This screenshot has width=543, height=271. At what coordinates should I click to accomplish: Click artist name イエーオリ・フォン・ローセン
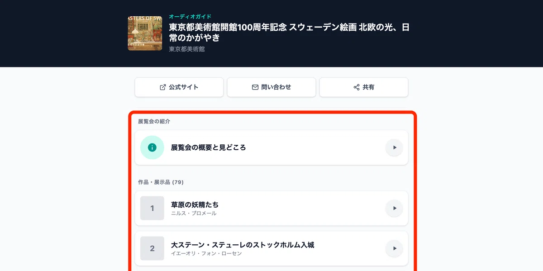(x=206, y=254)
